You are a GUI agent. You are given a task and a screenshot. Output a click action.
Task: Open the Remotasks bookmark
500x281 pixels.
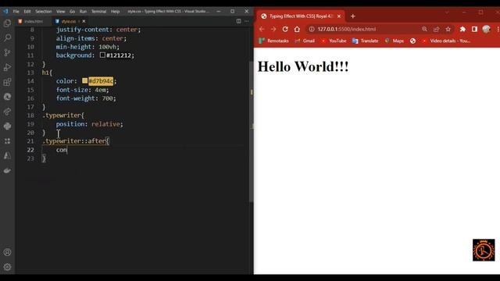click(274, 41)
